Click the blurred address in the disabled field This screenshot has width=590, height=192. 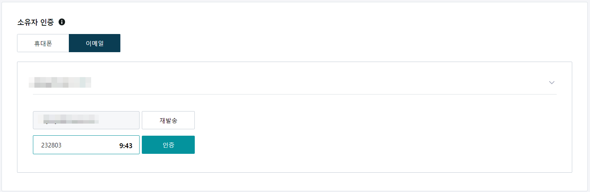(70, 119)
